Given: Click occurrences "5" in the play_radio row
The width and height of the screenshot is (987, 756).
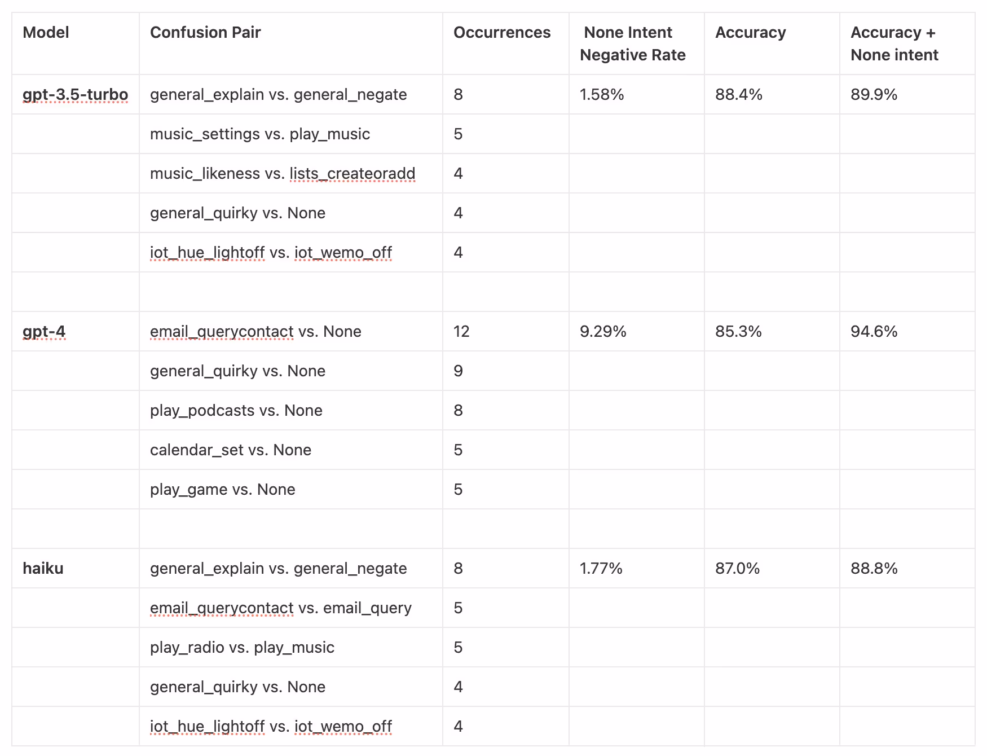Looking at the screenshot, I should click(x=458, y=647).
